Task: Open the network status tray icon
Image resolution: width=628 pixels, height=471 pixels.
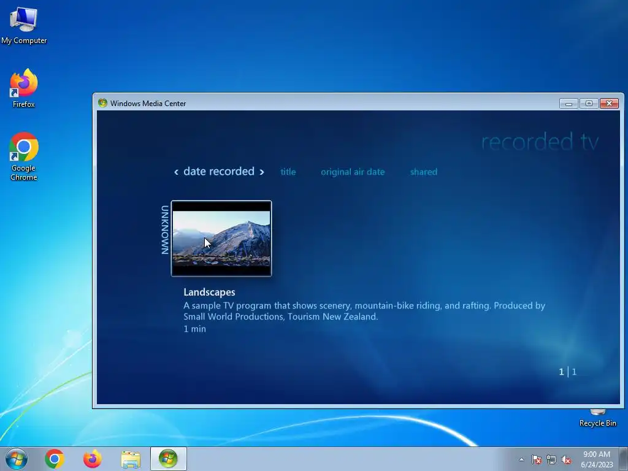Action: pos(551,460)
